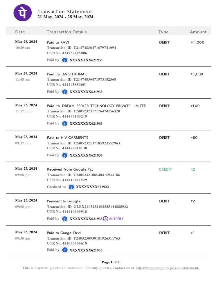Open the support.phonepe.com/statement link
This screenshot has width=223, height=297.
point(167,268)
